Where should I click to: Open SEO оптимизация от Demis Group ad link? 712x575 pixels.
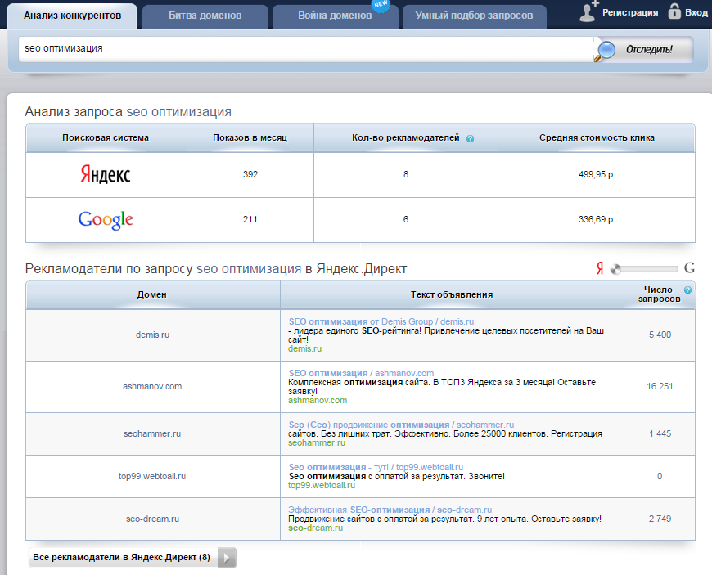pyautogui.click(x=381, y=321)
